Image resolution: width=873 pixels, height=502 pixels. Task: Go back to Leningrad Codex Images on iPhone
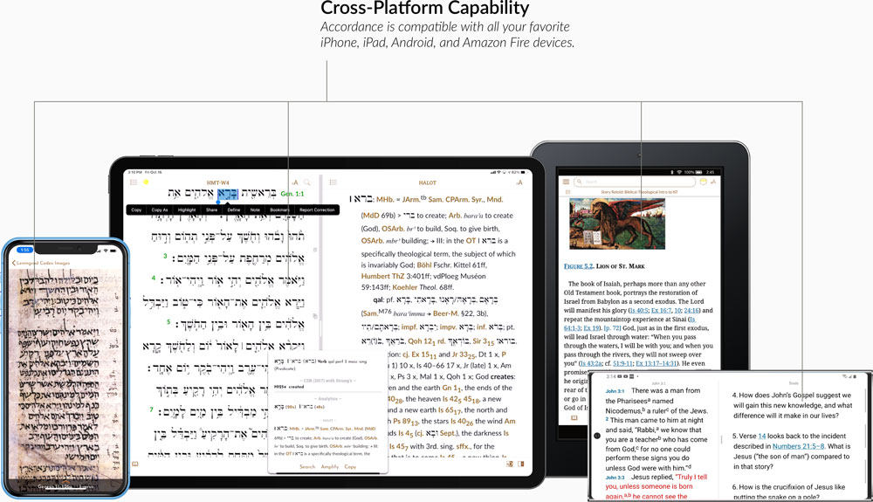tap(41, 263)
